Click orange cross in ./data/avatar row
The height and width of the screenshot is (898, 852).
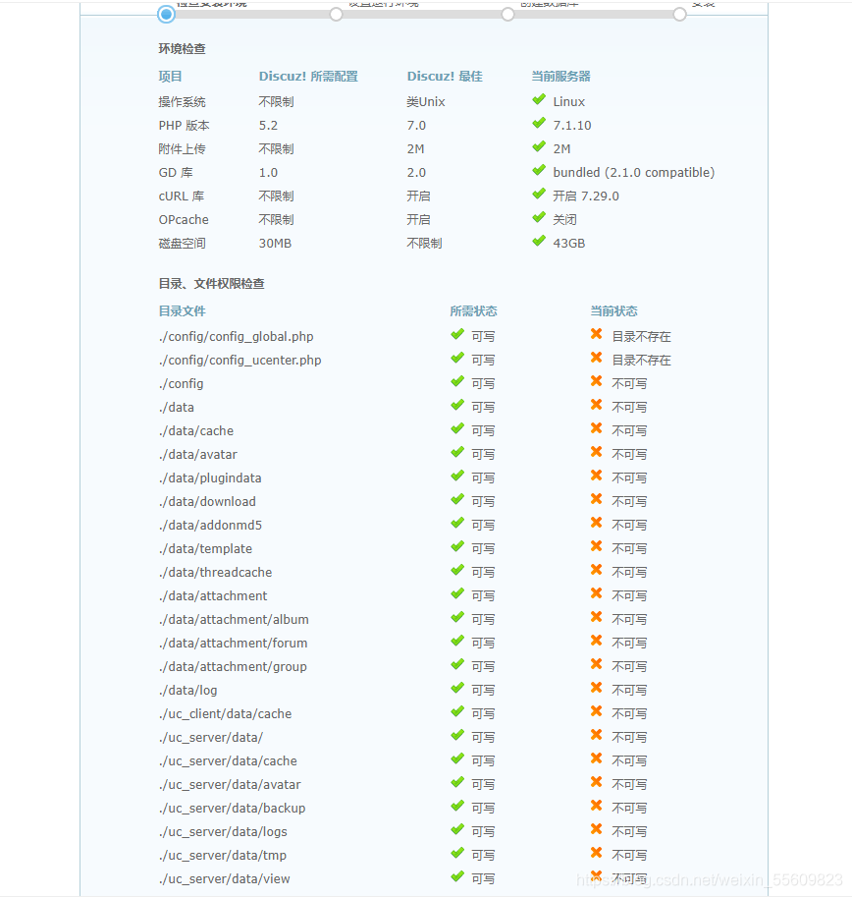coord(596,452)
